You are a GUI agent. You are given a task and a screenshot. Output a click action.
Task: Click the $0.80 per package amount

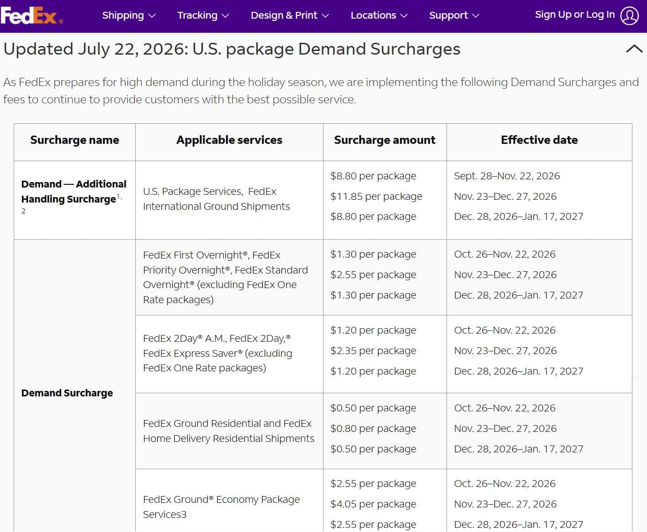tap(373, 429)
